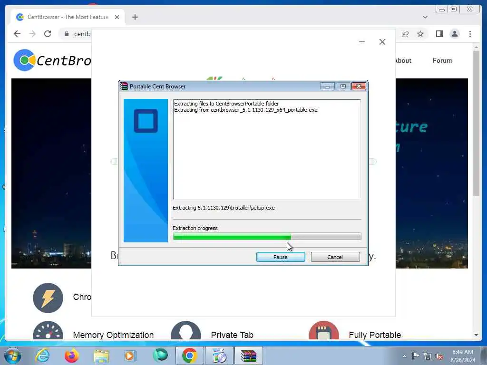Go forward in Chrome browser
The height and width of the screenshot is (365, 487).
[32, 34]
